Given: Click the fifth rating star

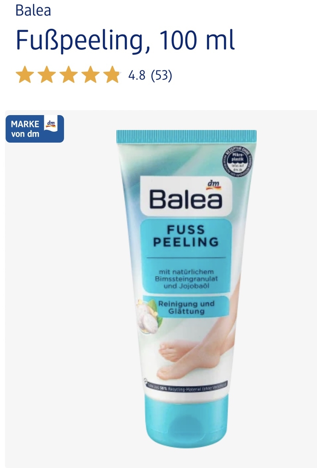Looking at the screenshot, I should (112, 74).
